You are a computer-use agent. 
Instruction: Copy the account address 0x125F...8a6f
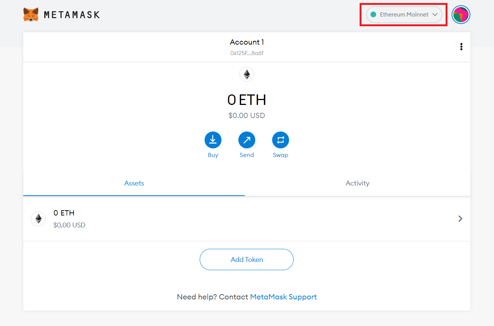pos(247,53)
